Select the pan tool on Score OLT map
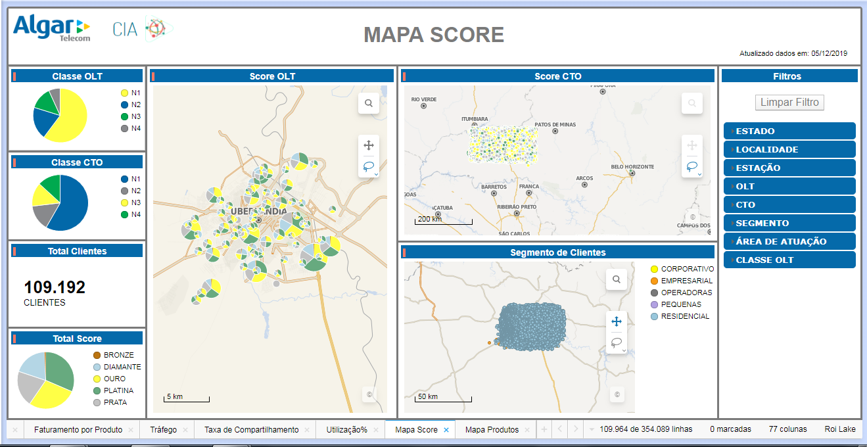Image resolution: width=867 pixels, height=447 pixels. [x=369, y=145]
